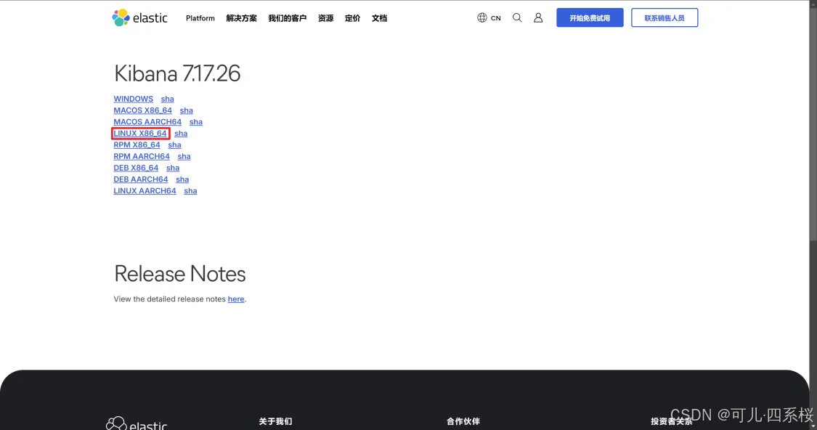Click the footer 合作伙伴 heading

point(463,421)
